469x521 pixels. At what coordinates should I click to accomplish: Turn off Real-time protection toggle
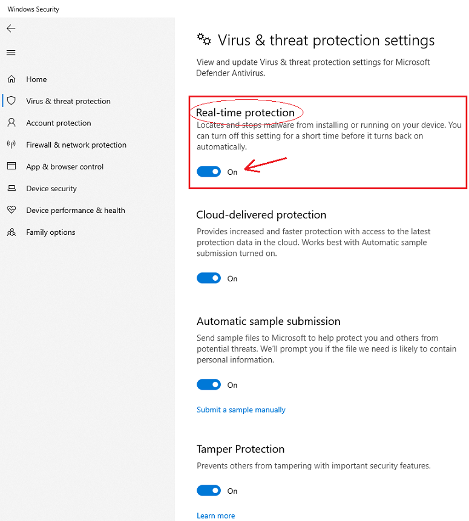coord(209,172)
